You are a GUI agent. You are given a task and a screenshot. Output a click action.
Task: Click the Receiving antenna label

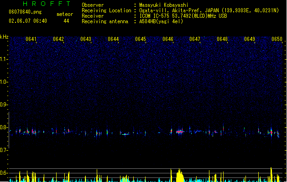click(105, 21)
